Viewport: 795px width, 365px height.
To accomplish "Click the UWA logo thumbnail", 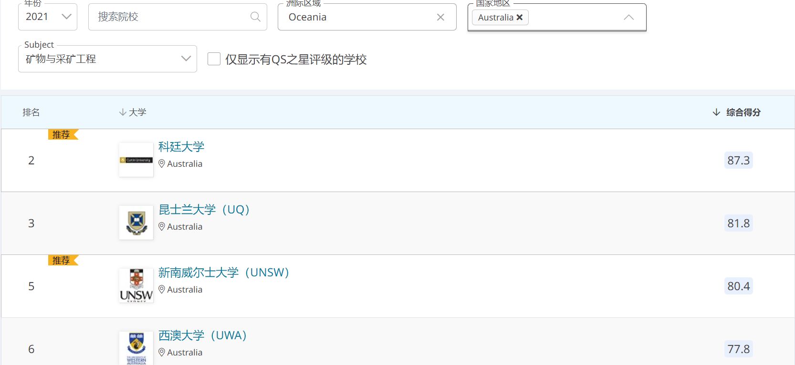I will point(136,348).
